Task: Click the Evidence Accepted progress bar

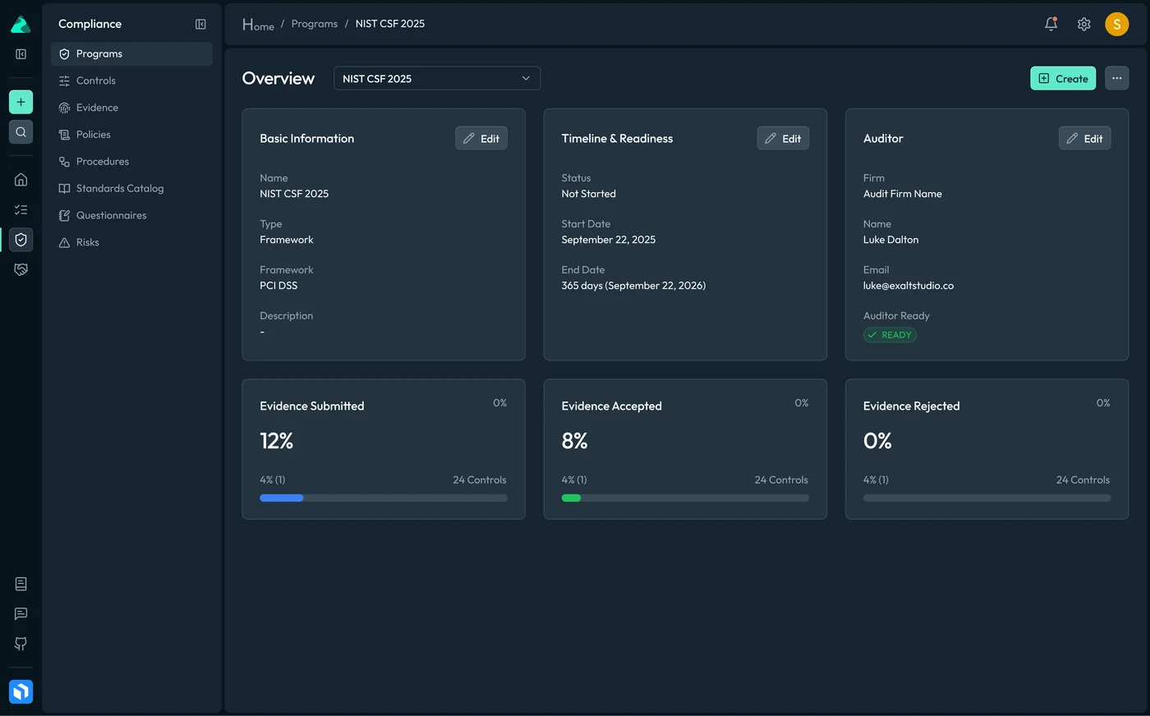Action: pos(685,498)
